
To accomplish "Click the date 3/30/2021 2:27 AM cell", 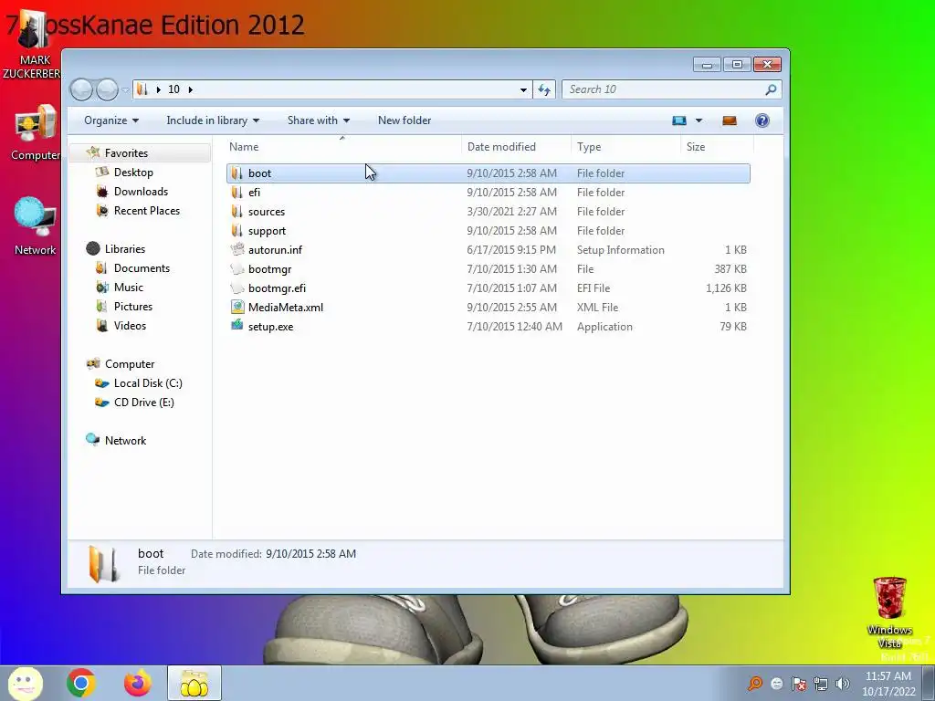I will 511,212.
